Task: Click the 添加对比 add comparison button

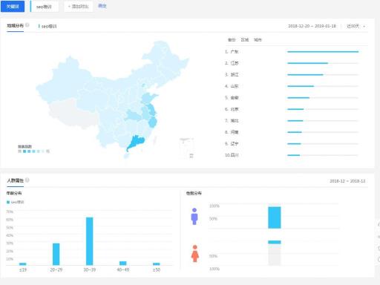Action: click(79, 7)
